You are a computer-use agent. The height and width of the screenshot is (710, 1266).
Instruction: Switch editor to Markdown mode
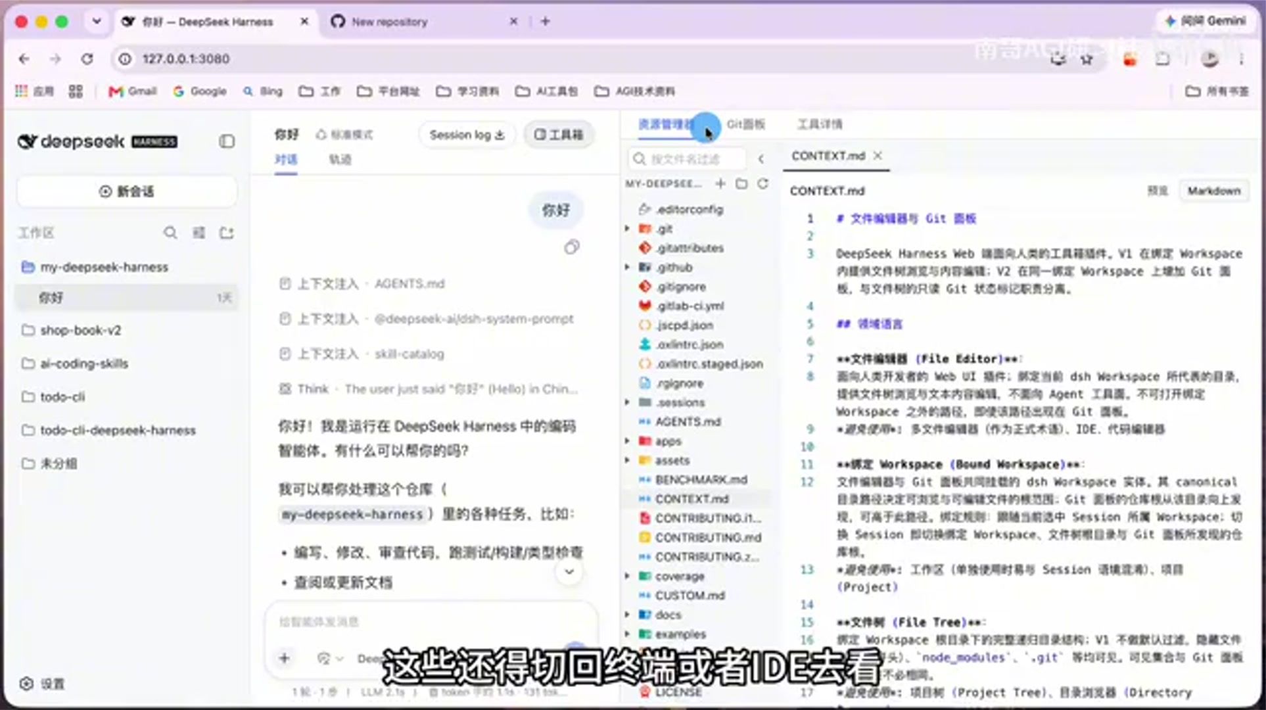[1213, 191]
